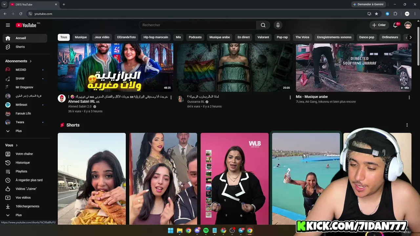Open the WLB pink background Short

[x=235, y=179]
